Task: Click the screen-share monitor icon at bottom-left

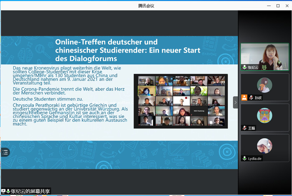Action: click(x=3, y=191)
